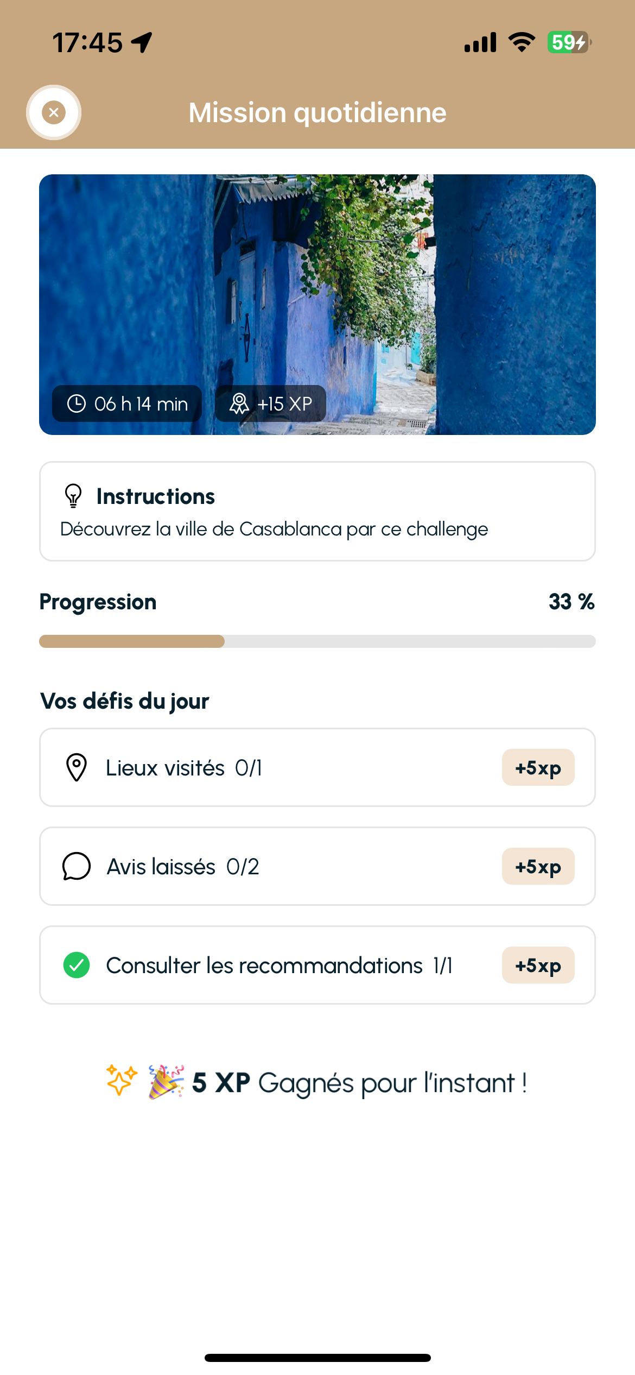Tap the +5xp badge on Consulter les recommandations
635x1375 pixels.
click(x=538, y=965)
